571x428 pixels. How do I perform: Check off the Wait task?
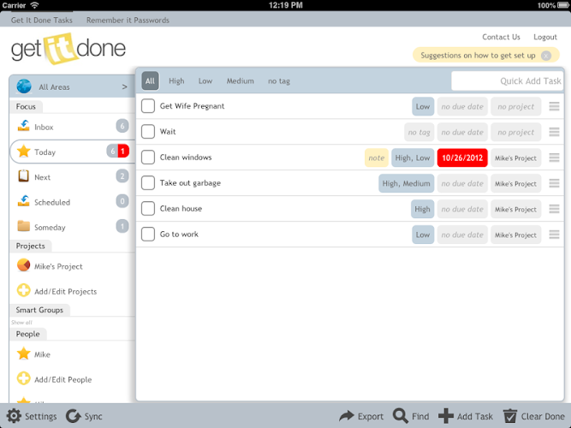click(x=148, y=132)
